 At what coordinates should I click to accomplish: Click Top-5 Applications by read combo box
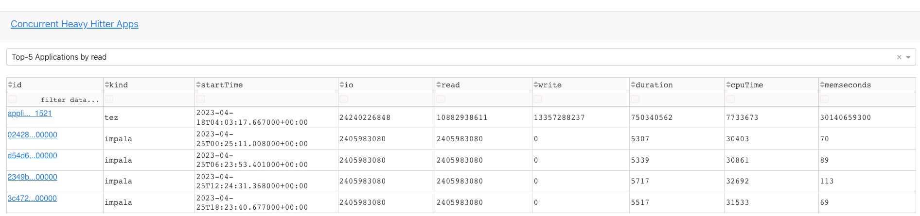point(438,57)
